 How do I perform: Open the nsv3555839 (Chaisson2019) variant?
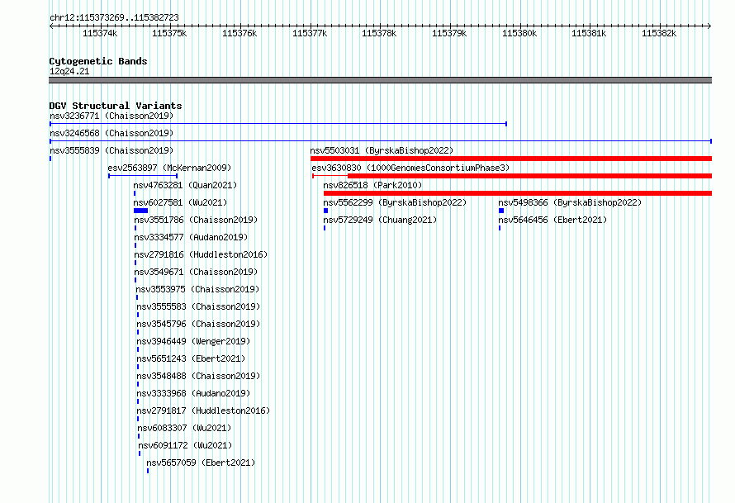111,150
